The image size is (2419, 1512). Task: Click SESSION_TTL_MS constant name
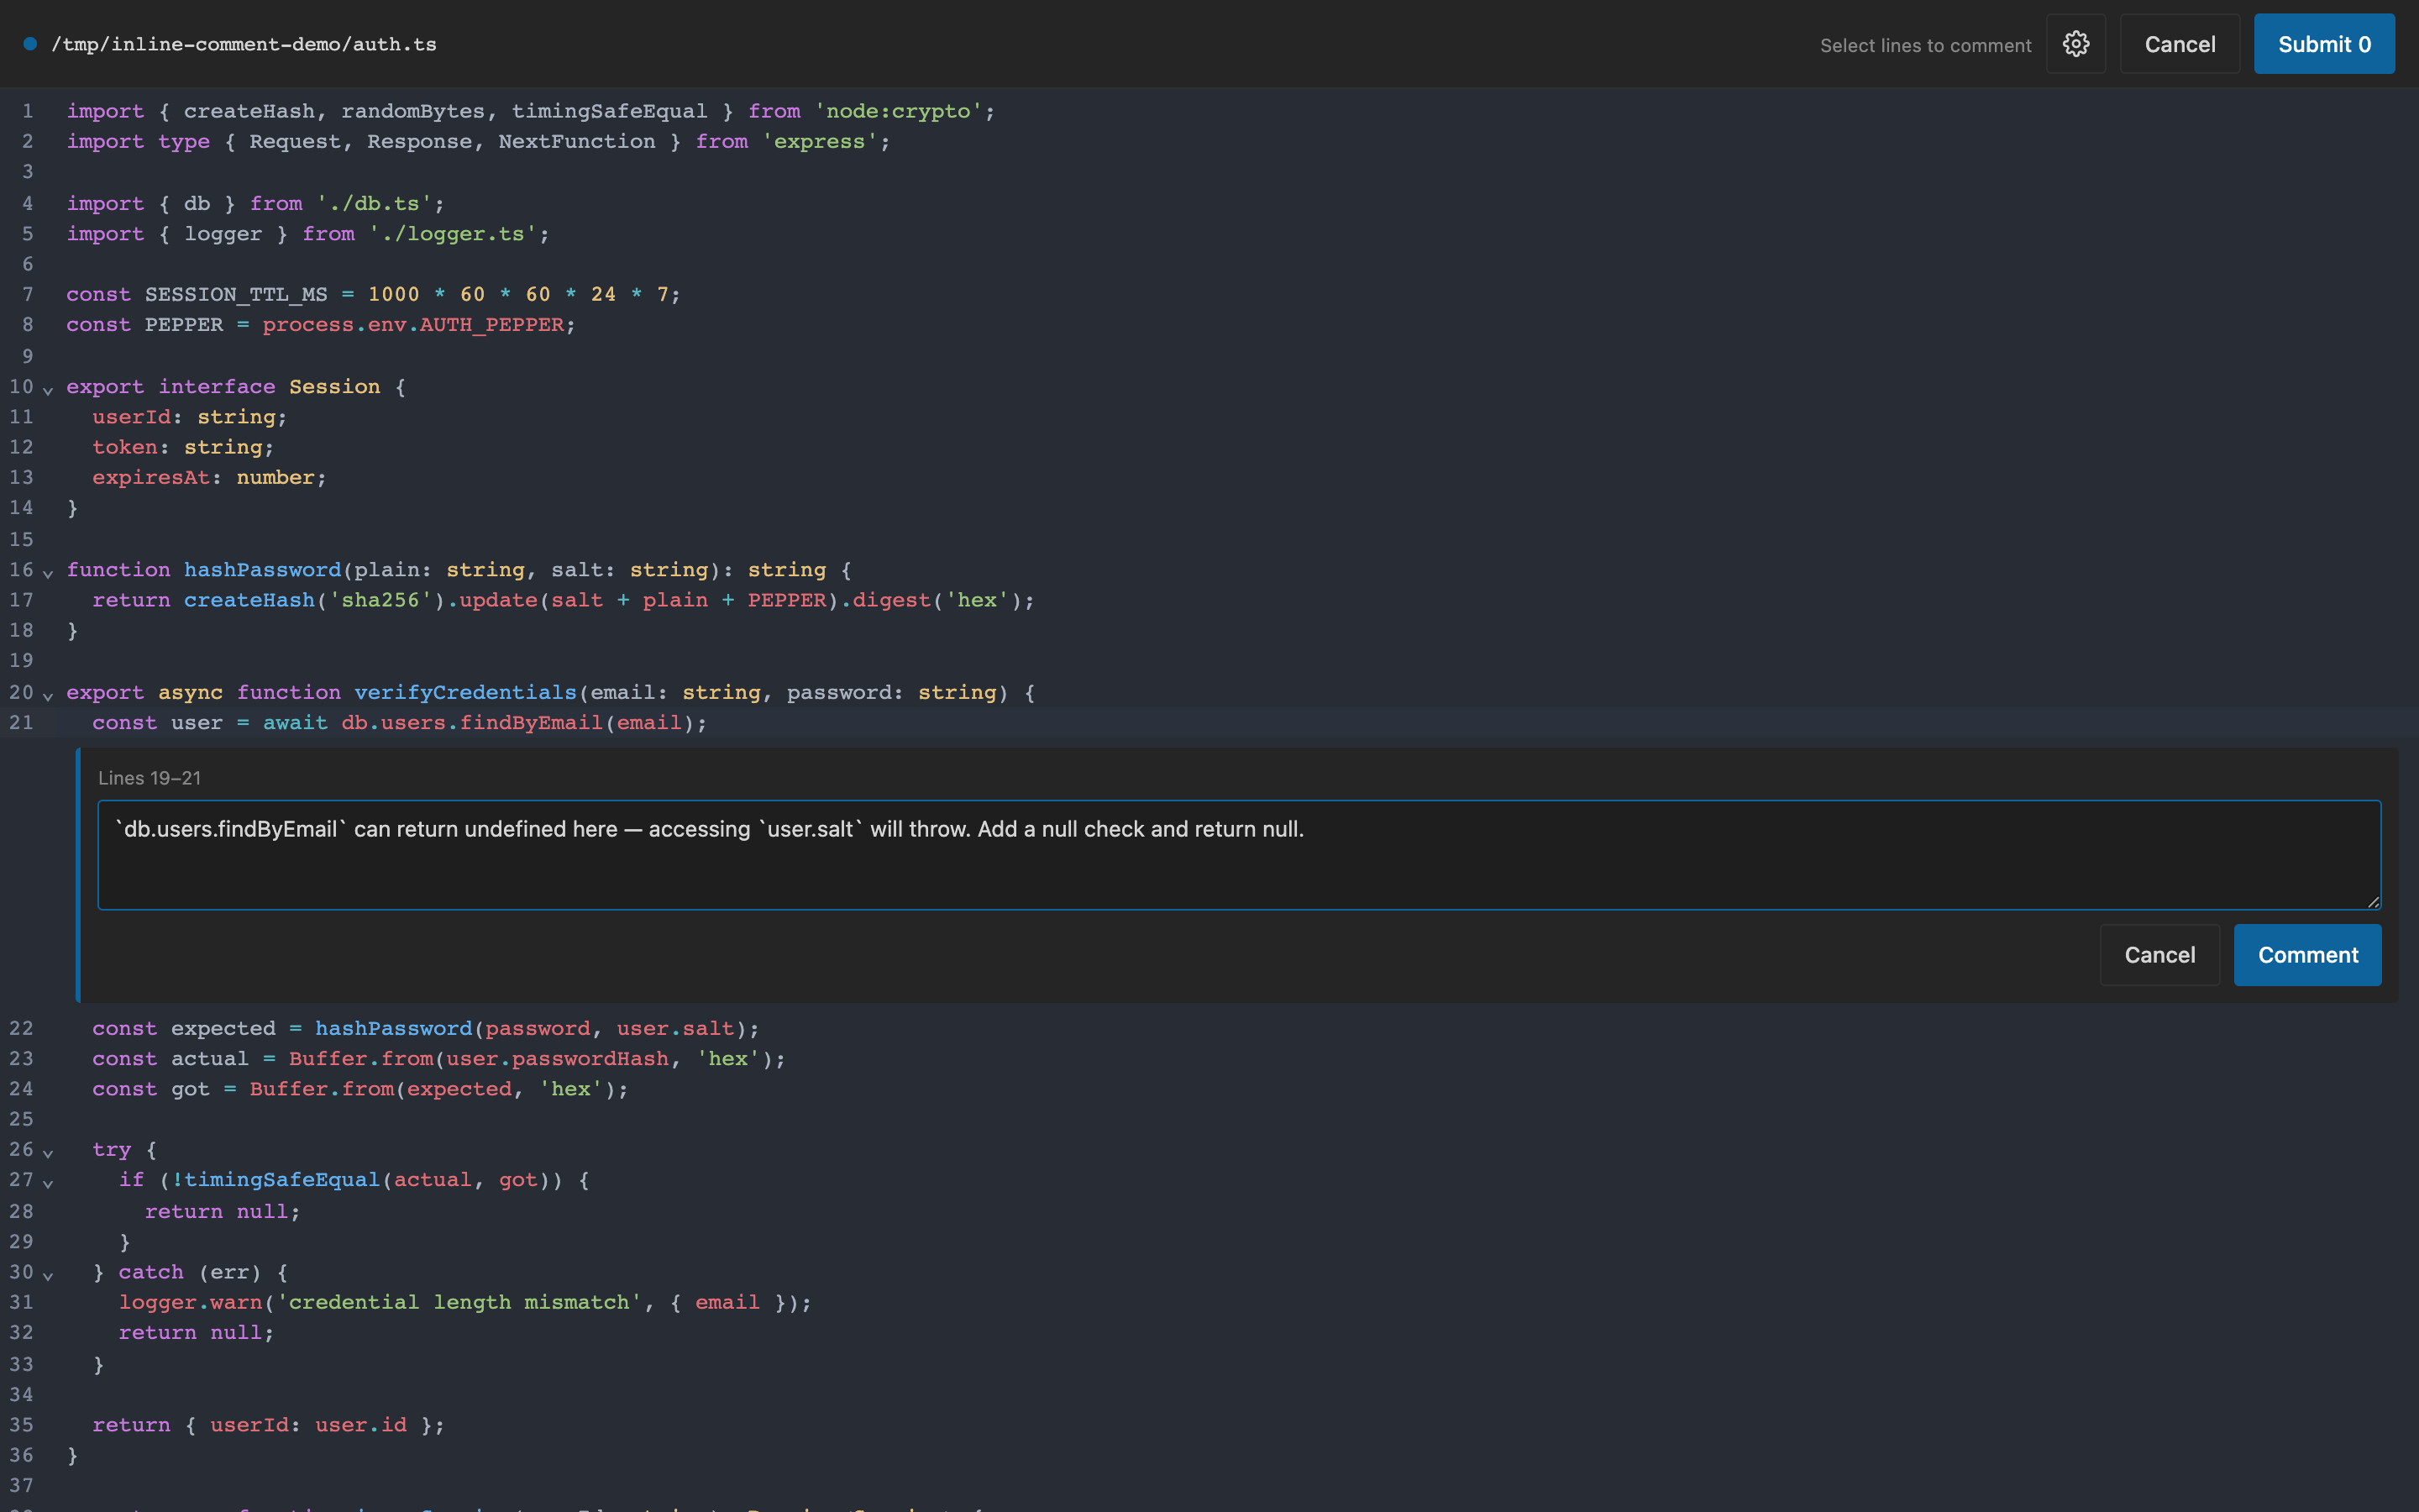coord(236,294)
